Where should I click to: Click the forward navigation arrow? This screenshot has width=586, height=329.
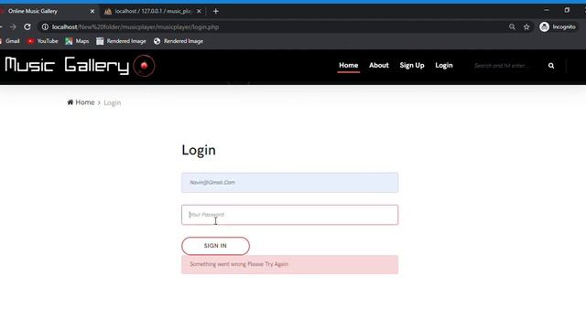(13, 27)
